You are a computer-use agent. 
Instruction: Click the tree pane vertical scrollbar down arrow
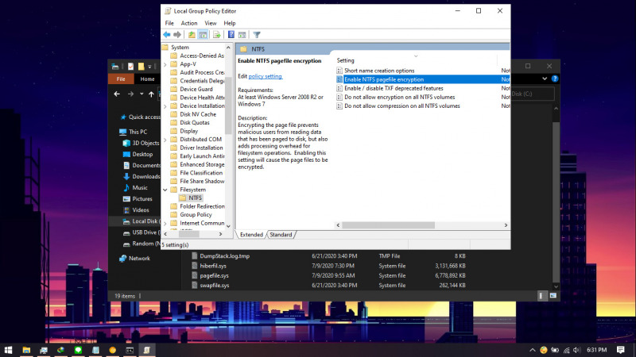pos(228,227)
